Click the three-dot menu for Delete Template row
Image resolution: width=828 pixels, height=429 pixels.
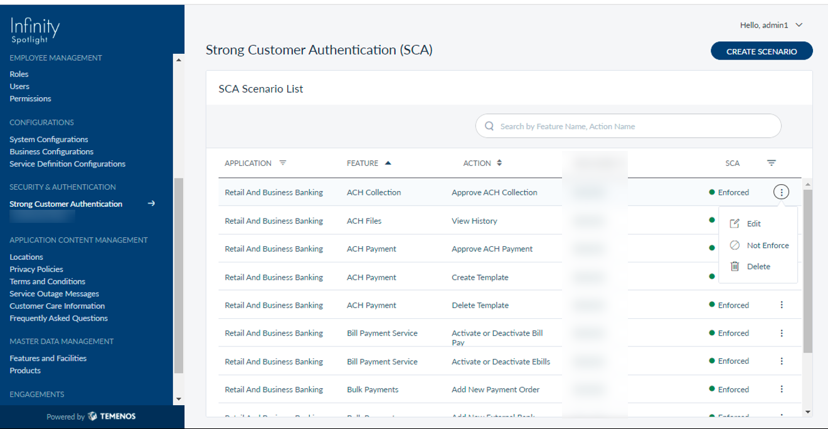(x=781, y=305)
